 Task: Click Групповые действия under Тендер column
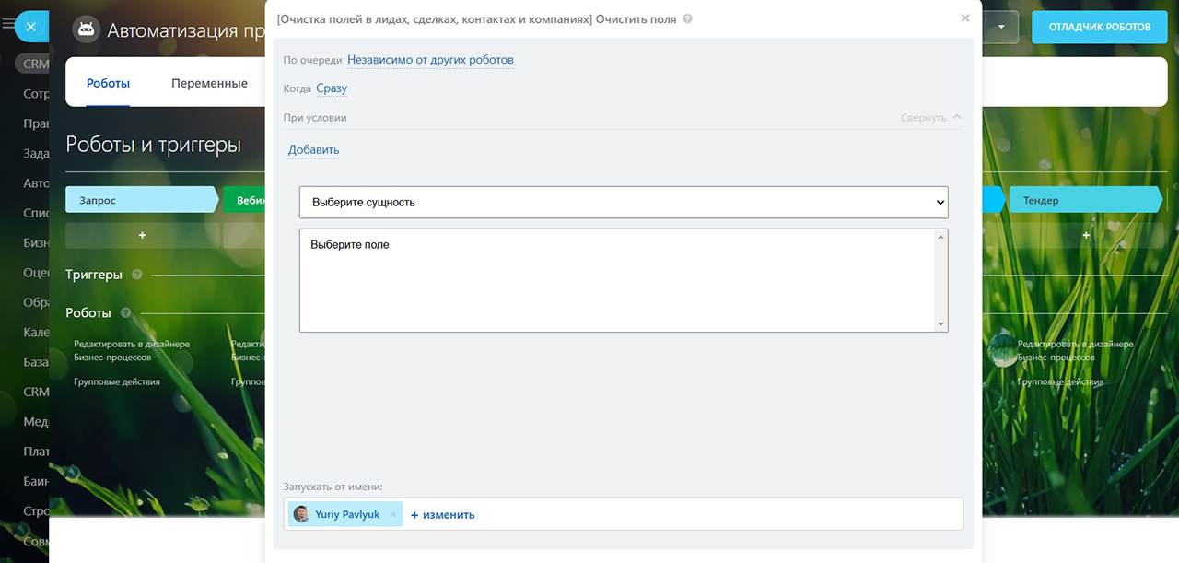1061,381
